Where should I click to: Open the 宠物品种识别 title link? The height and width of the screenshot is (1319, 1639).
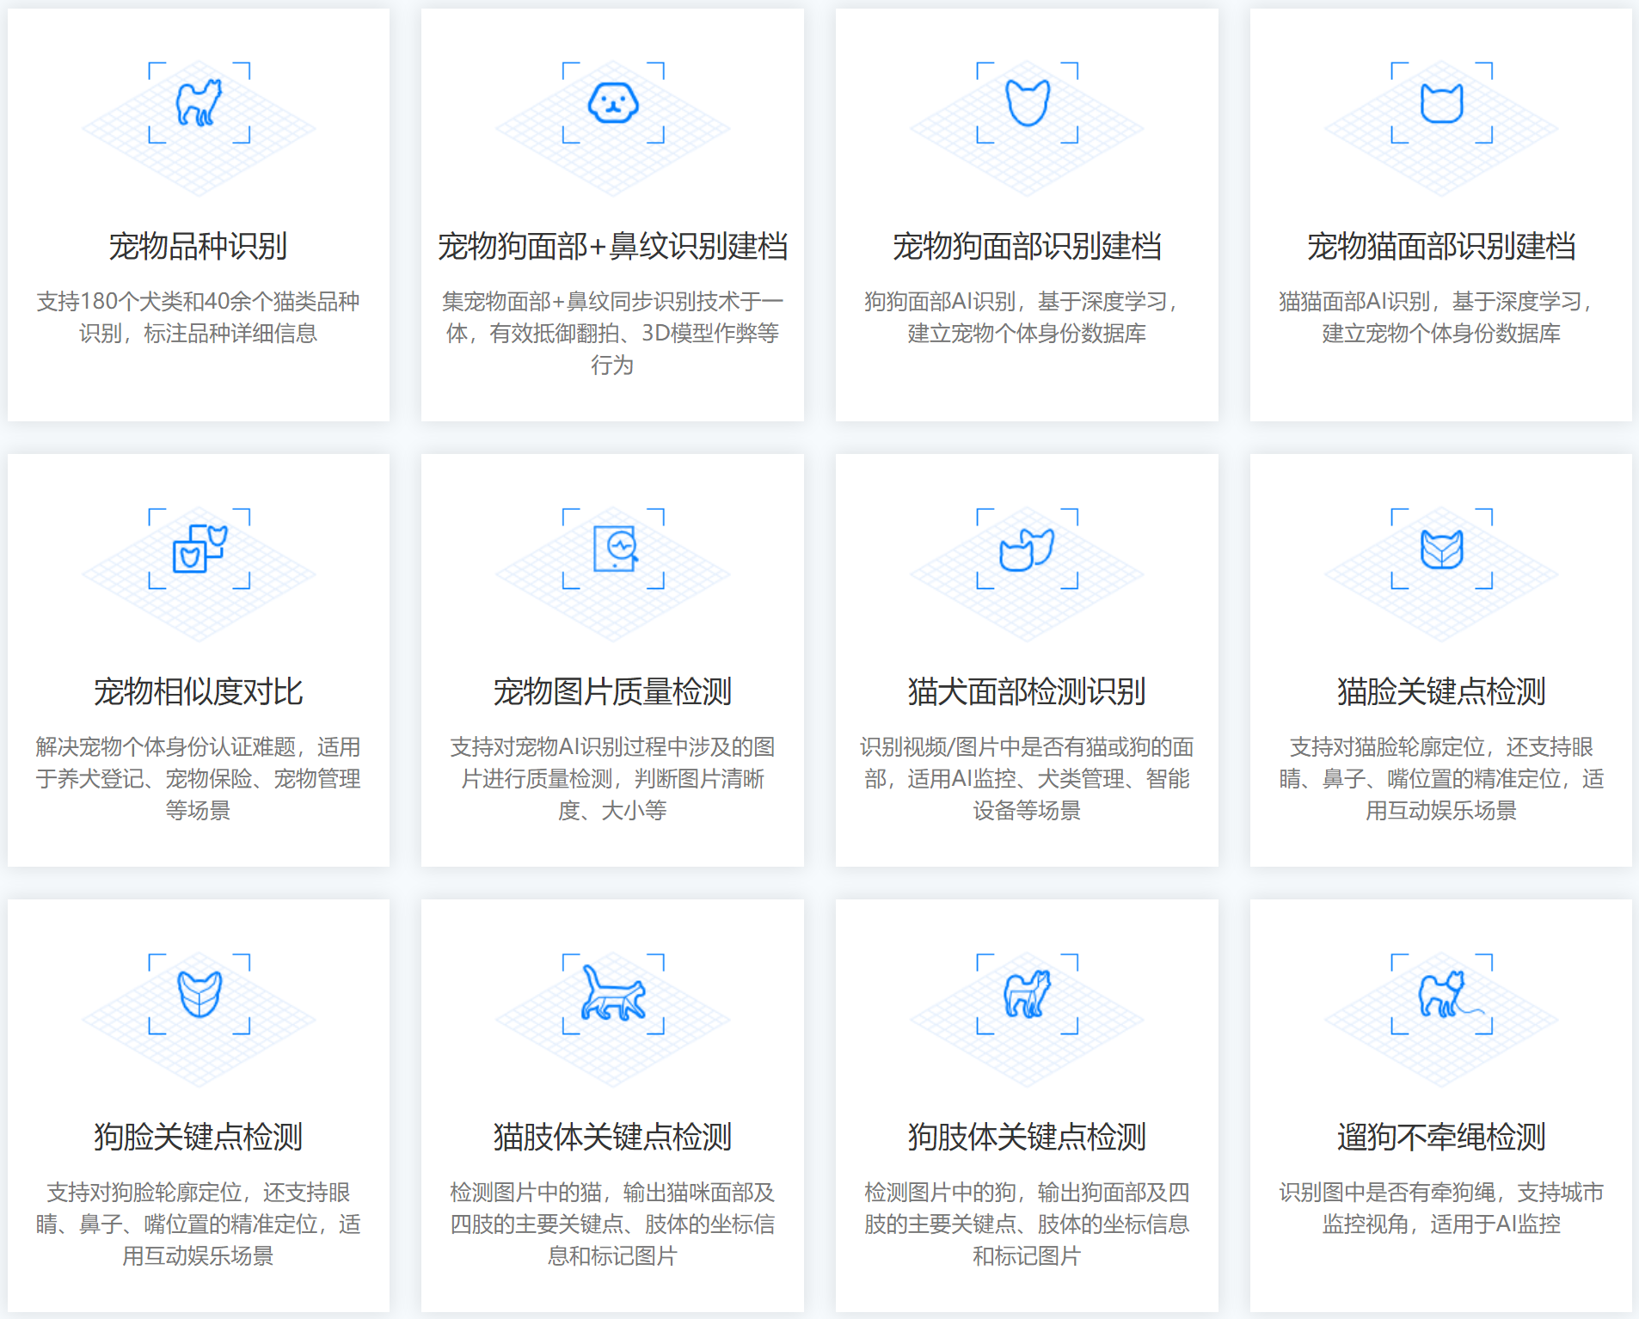click(199, 247)
